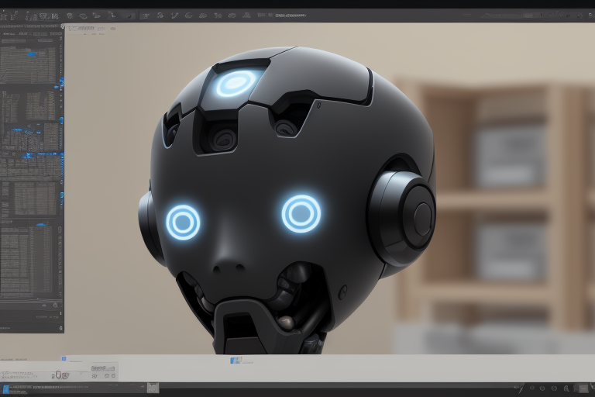This screenshot has width=595, height=397.
Task: Click the frame counter value at bottom left
Action: [57, 375]
